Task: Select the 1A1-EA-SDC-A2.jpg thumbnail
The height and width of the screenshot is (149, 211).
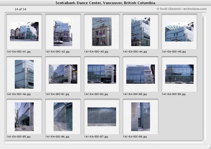Action: pyautogui.click(x=63, y=31)
